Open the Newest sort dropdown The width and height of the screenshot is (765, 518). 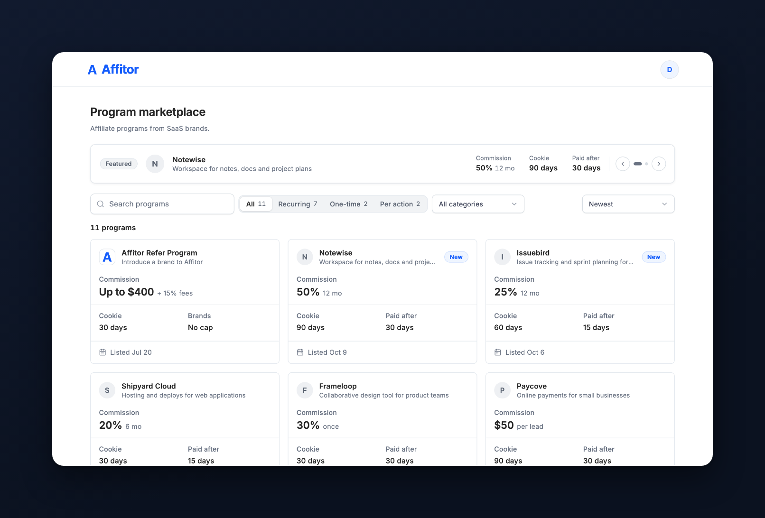pos(628,204)
